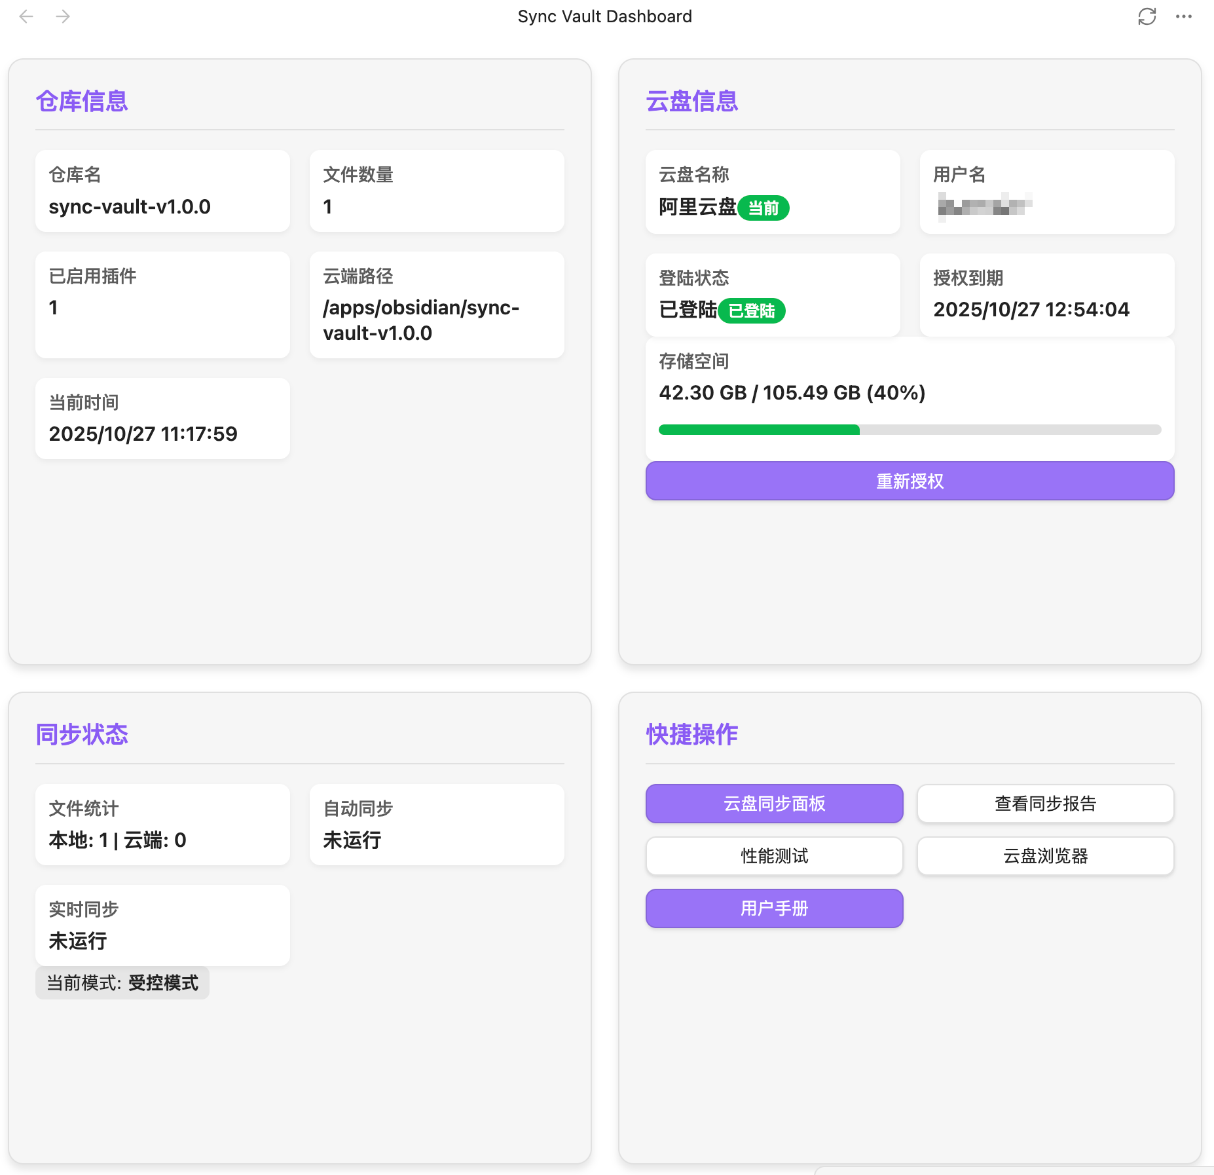Open the 用户手册
The image size is (1214, 1175).
774,908
